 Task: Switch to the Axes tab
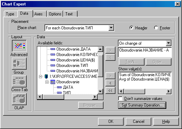click(x=39, y=14)
